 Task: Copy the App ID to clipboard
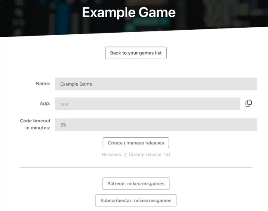tap(248, 103)
